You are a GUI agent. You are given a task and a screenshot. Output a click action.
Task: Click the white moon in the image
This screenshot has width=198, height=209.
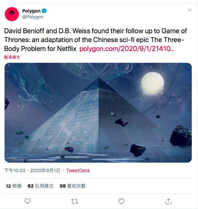pos(153,83)
